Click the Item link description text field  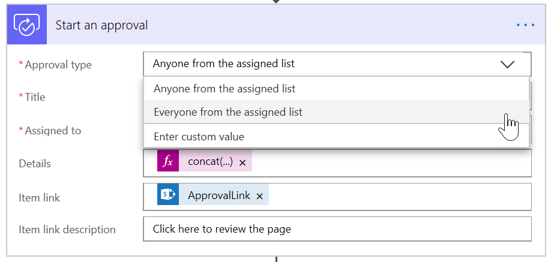(x=337, y=229)
